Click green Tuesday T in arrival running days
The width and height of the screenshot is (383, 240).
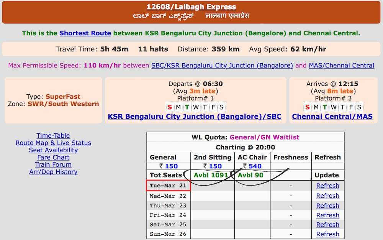point(325,107)
